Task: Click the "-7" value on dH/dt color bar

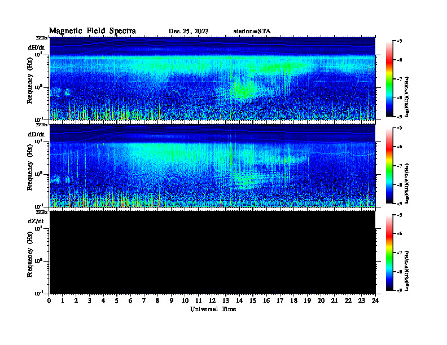Action: click(400, 79)
